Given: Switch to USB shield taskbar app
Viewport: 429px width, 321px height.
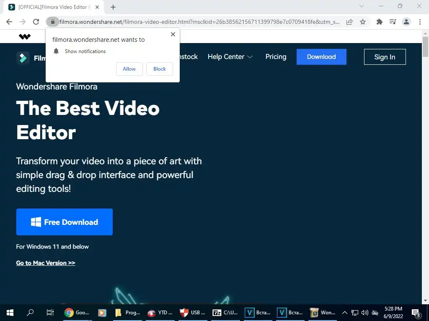Looking at the screenshot, I should 192,313.
